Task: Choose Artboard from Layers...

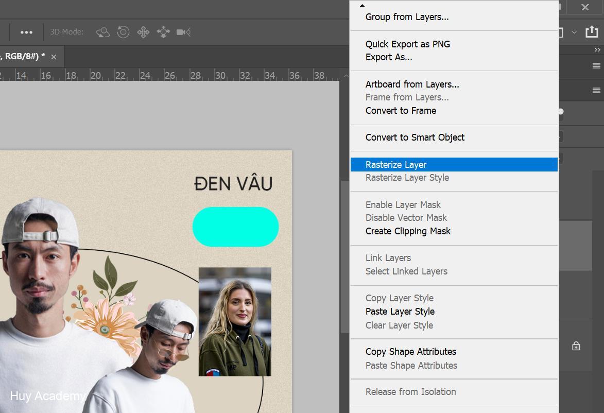Action: (454, 84)
